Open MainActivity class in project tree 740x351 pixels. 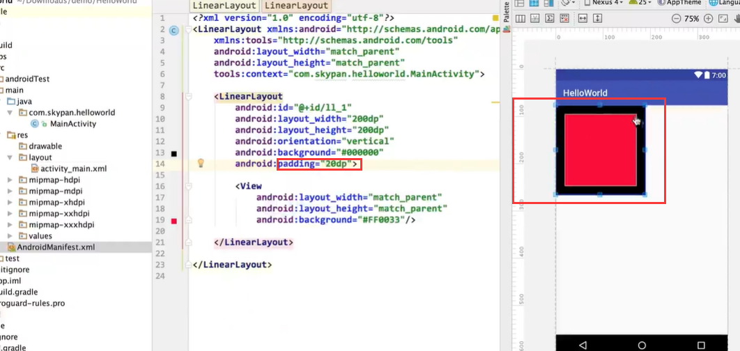coord(63,124)
